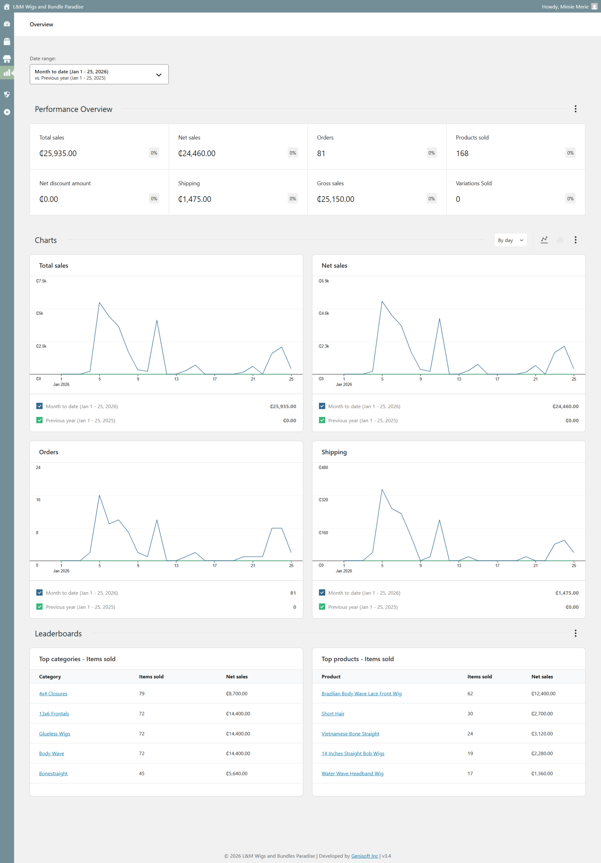Open Leaderboards section options menu
This screenshot has height=863, width=601.
click(x=575, y=633)
